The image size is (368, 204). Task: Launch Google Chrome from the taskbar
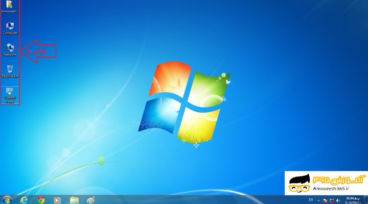click(41, 200)
